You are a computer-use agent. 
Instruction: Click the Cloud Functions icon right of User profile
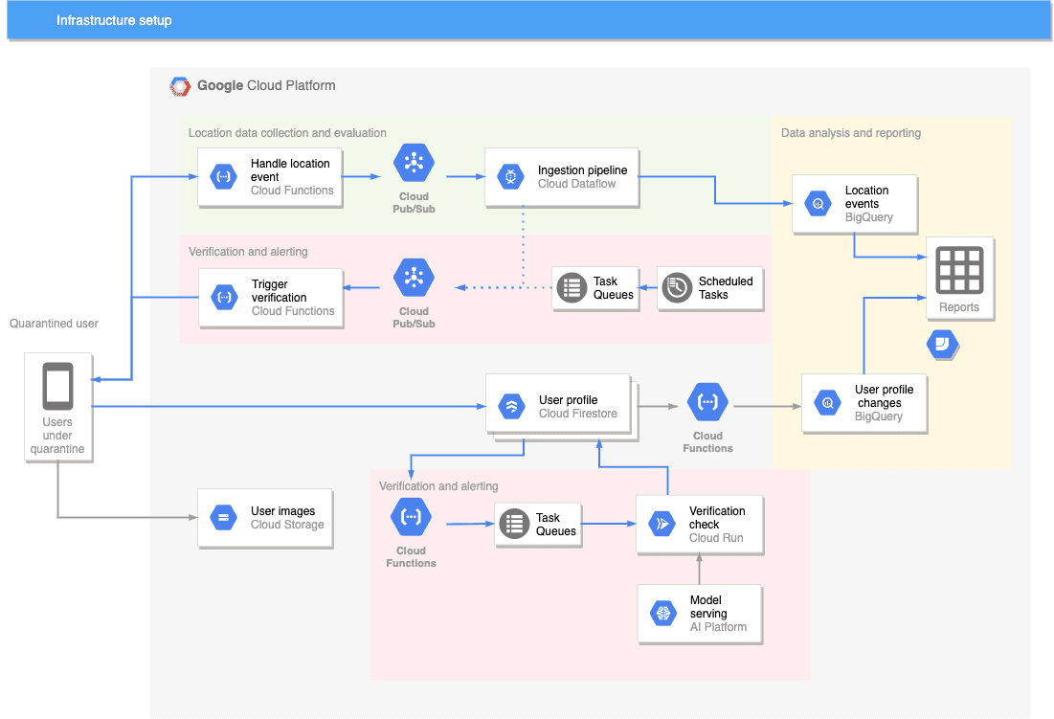pyautogui.click(x=707, y=402)
